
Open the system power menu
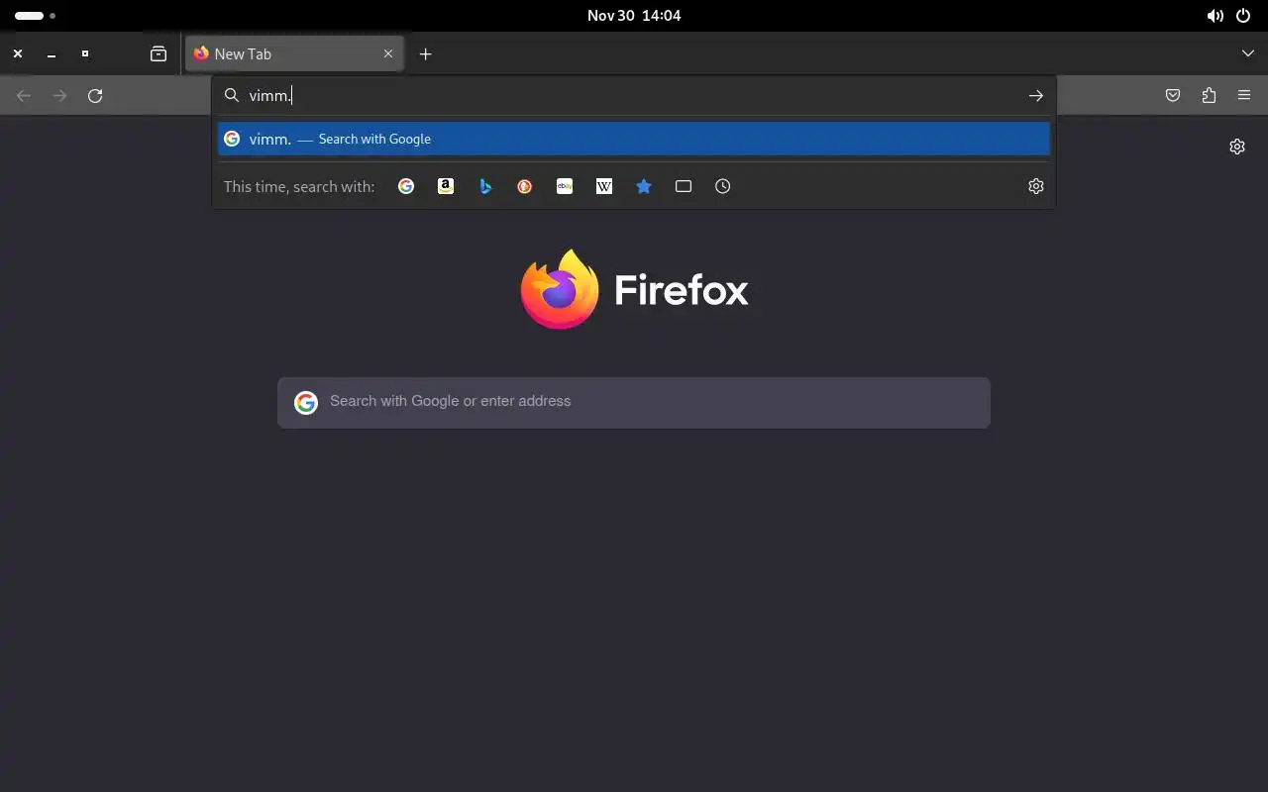[1243, 16]
